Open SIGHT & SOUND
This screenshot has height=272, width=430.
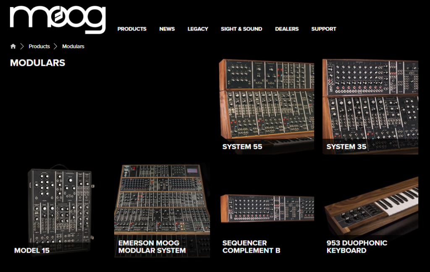pos(241,29)
